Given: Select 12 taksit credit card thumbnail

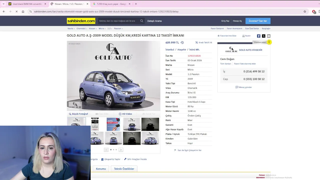Looking at the screenshot, I should click(x=113, y=124).
